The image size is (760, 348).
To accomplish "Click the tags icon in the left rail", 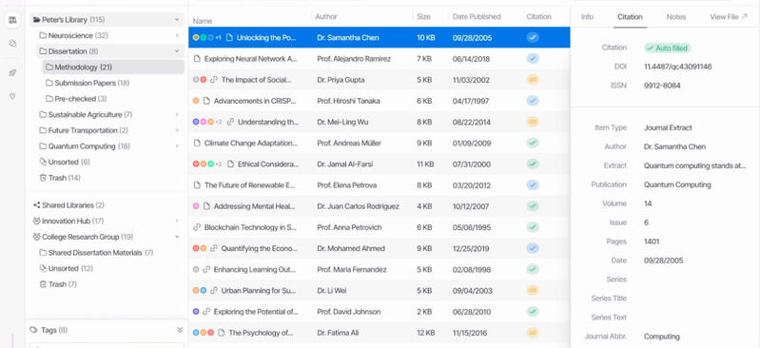I will [12, 44].
